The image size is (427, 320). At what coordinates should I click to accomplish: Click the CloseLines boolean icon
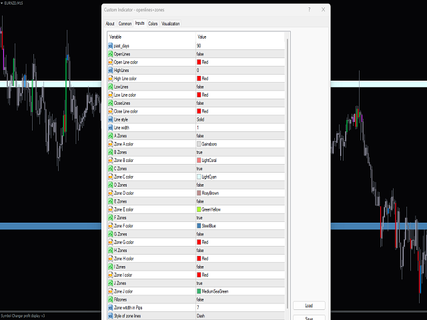coord(110,103)
